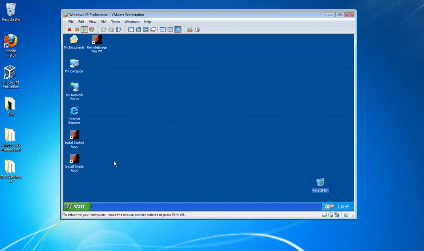Image resolution: width=424 pixels, height=251 pixels.
Task: Select Install Simple Apps shortcut
Action: coord(74,163)
